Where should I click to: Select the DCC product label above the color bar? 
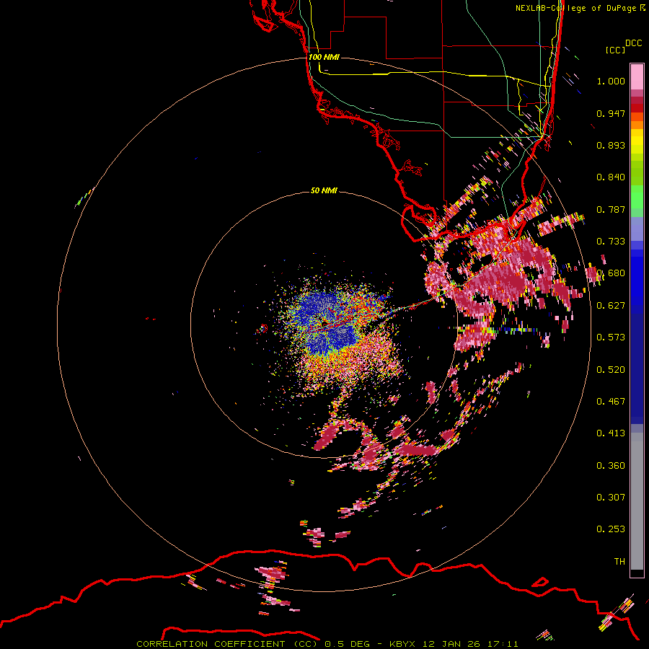[633, 43]
